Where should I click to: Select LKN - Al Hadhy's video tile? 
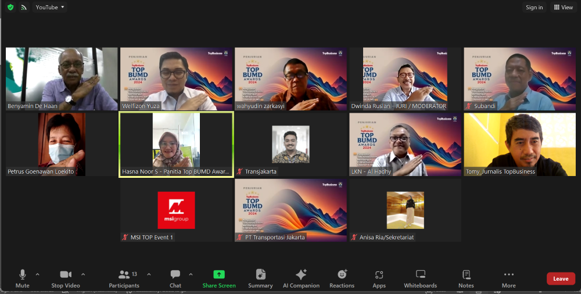click(x=405, y=145)
